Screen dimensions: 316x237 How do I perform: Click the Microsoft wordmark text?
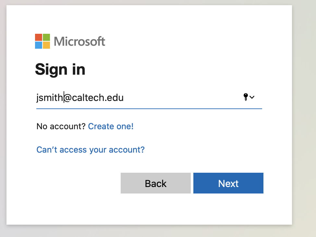[x=79, y=42]
